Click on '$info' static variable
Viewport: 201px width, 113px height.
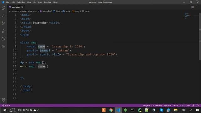pos(57,54)
